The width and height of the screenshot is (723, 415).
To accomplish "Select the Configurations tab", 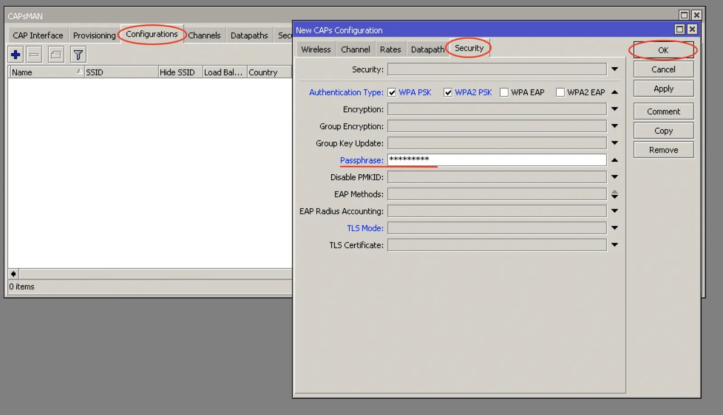I will (152, 34).
